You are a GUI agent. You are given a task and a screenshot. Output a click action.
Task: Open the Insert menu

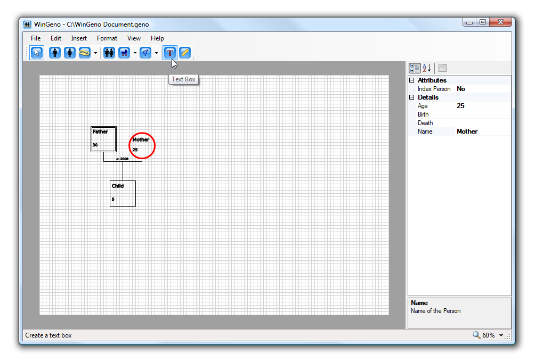pyautogui.click(x=79, y=38)
